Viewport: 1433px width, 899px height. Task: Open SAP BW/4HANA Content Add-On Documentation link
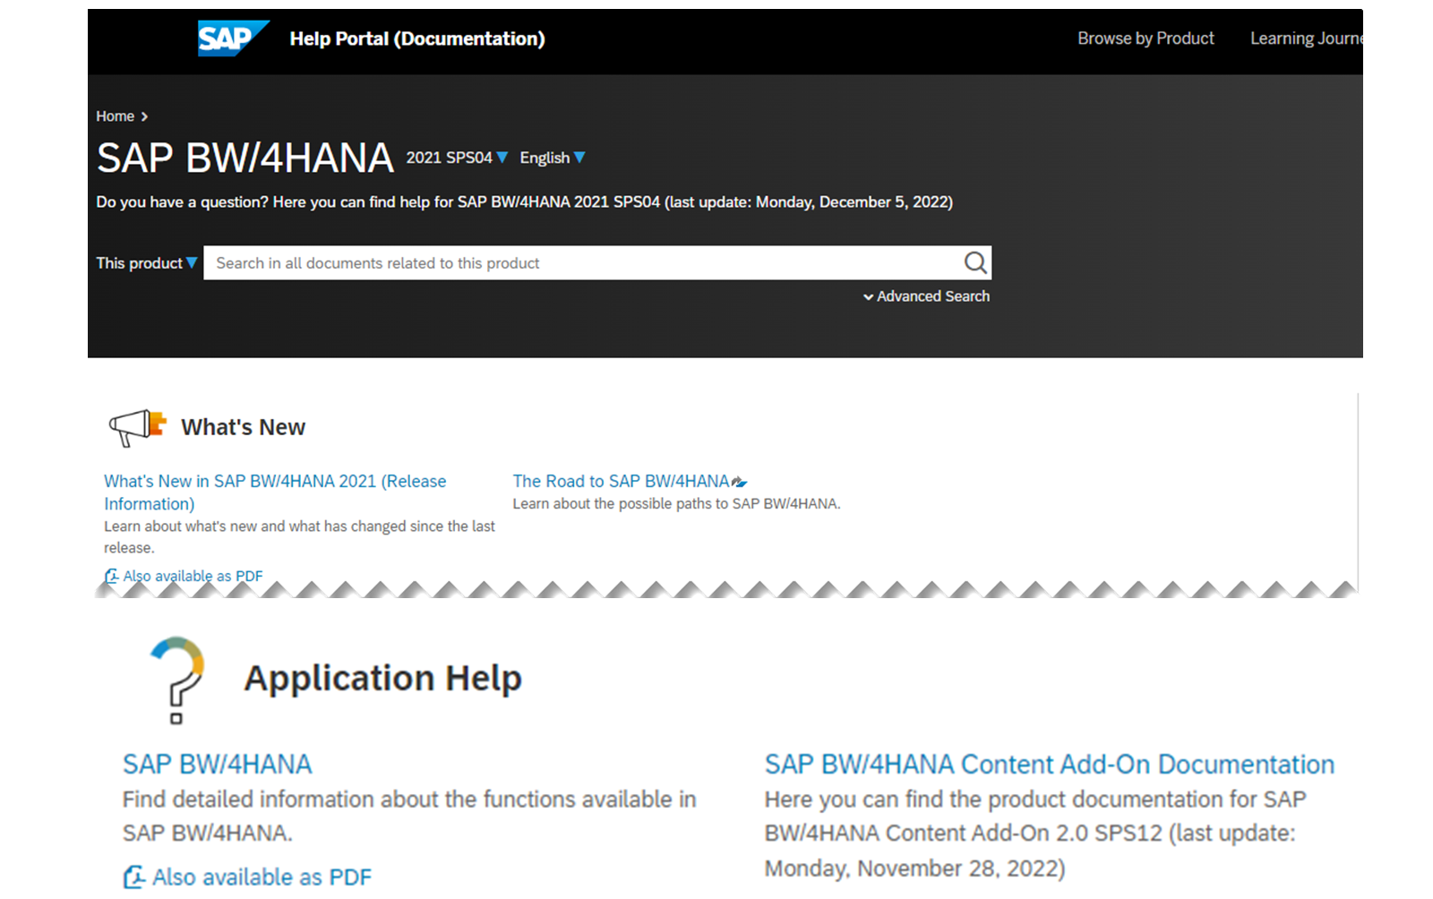tap(1050, 764)
